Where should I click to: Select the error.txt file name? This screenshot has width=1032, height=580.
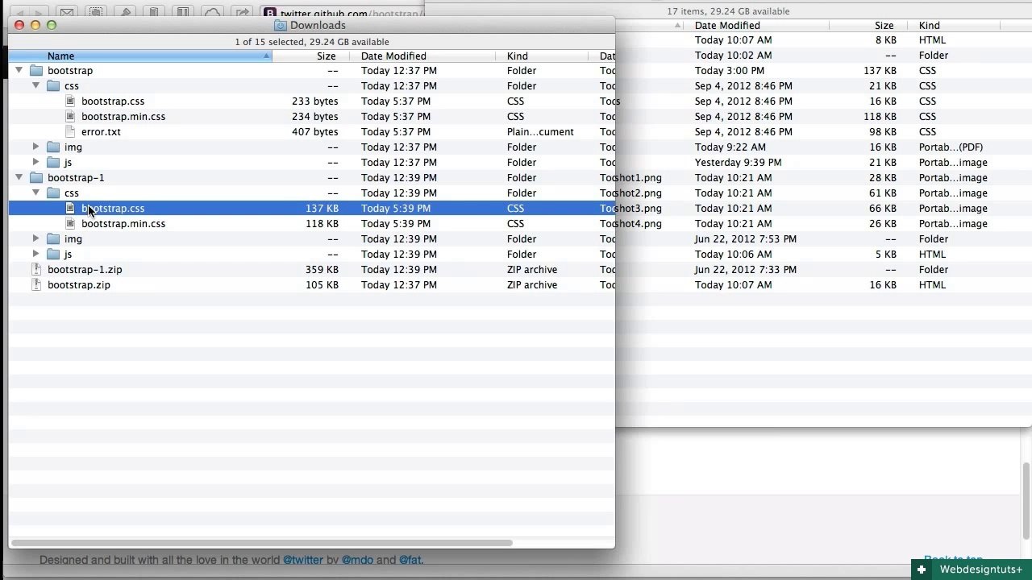pos(101,131)
